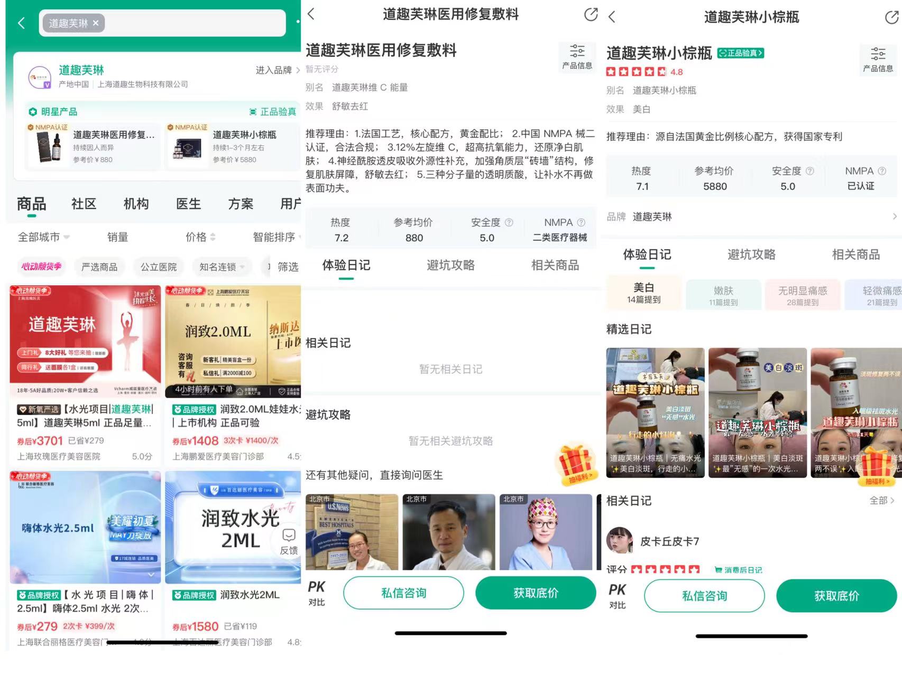
Task: Go back from the 小棕瓶 page
Action: pyautogui.click(x=612, y=17)
